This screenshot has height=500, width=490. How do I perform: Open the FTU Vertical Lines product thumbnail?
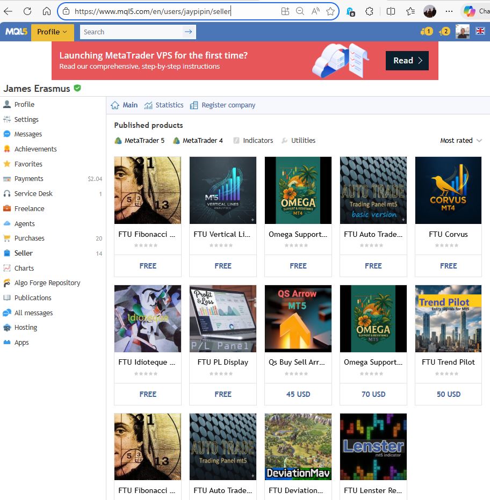(222, 190)
